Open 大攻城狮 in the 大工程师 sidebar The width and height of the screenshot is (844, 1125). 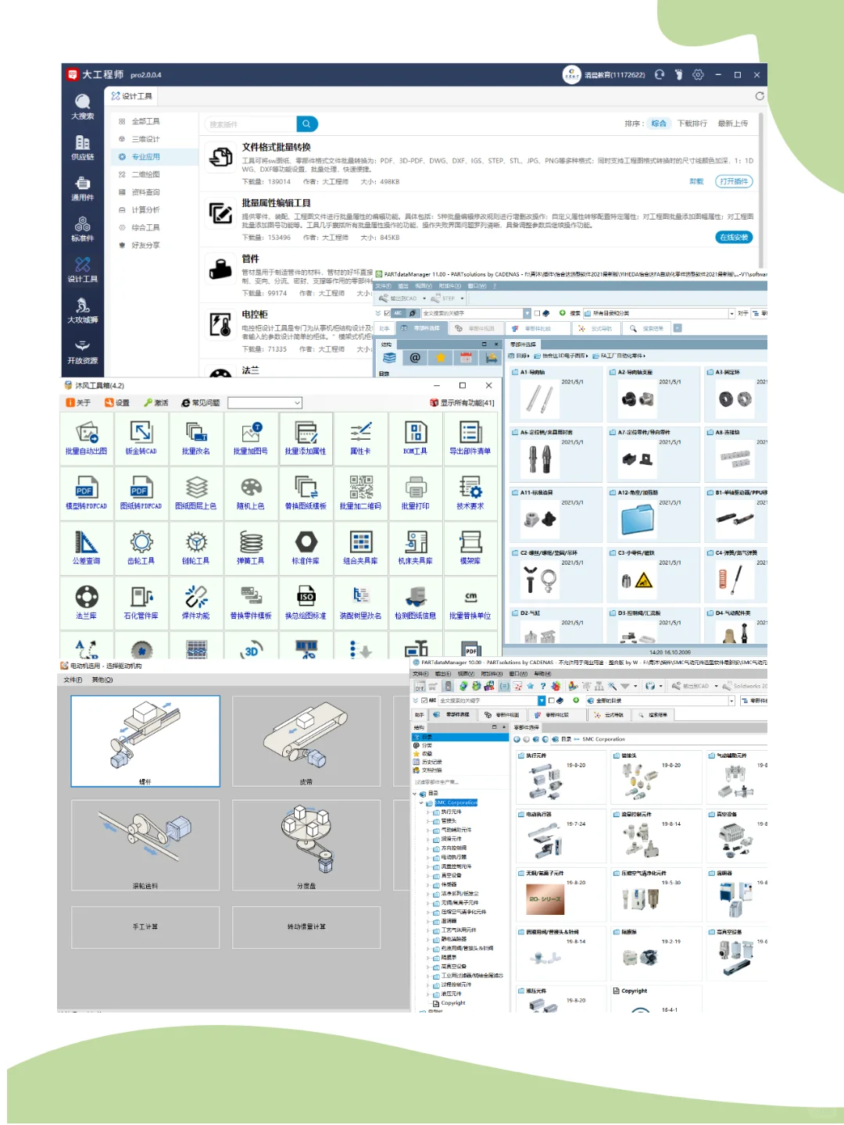pos(82,310)
